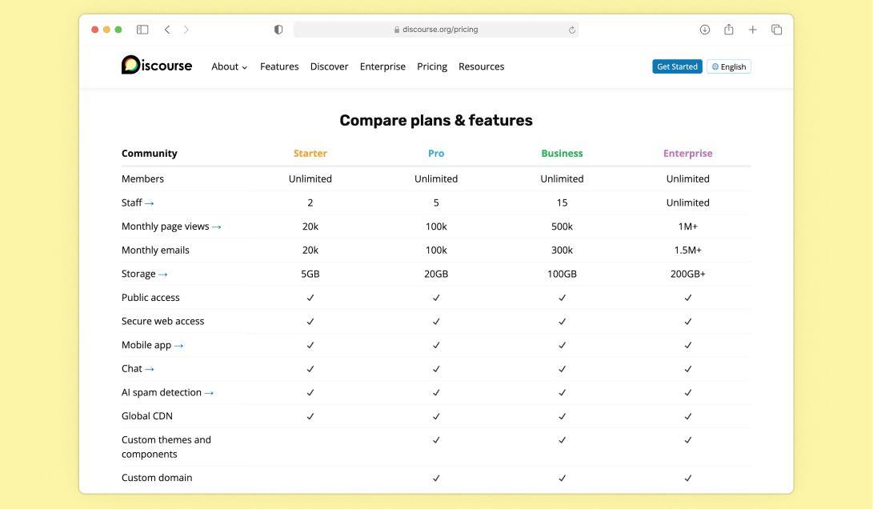Click the Pro plan column header

coord(436,153)
